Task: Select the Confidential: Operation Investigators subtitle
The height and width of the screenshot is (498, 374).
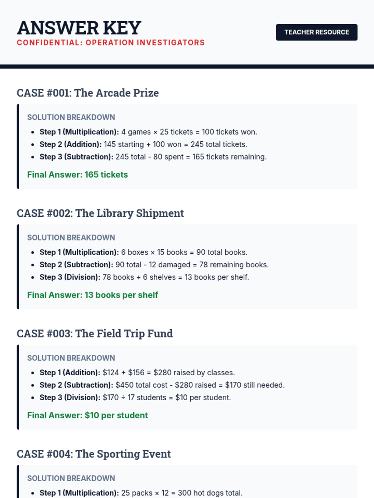Action: 111,43
